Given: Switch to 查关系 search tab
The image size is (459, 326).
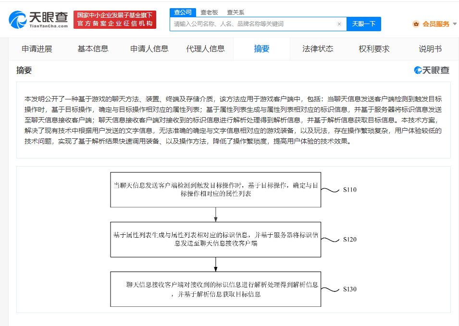Looking at the screenshot, I should point(236,12).
